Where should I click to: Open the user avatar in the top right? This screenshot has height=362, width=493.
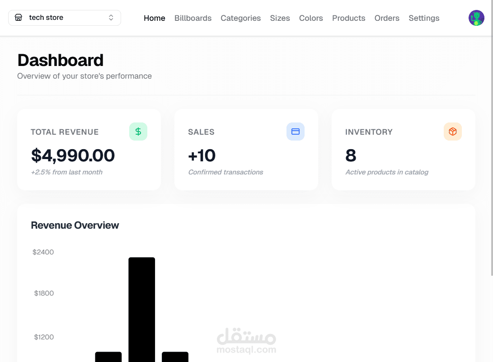click(x=476, y=18)
